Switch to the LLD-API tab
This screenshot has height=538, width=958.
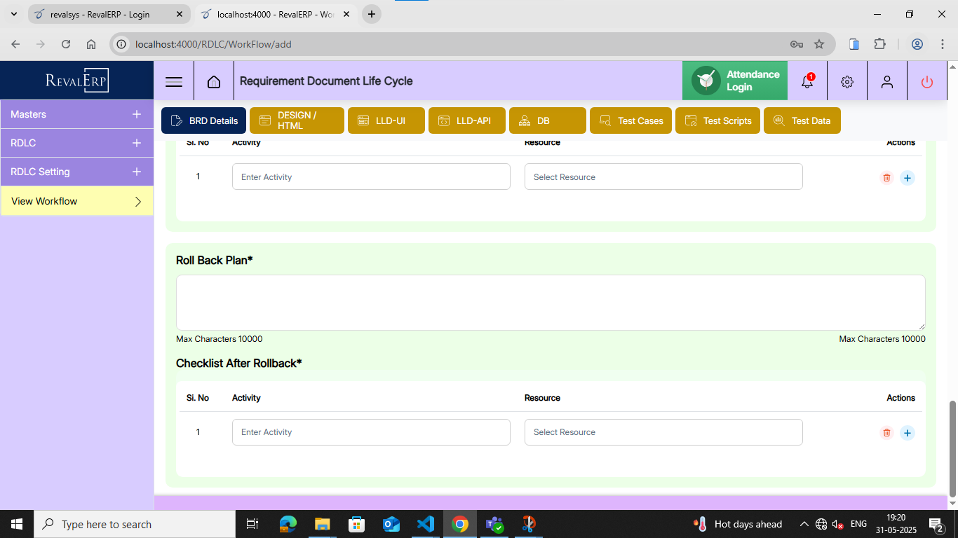[x=466, y=120]
